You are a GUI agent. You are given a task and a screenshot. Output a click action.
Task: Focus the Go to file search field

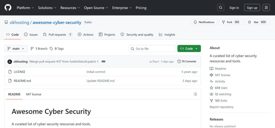[152, 49]
